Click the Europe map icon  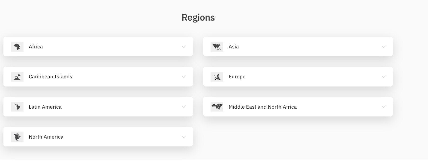[217, 77]
